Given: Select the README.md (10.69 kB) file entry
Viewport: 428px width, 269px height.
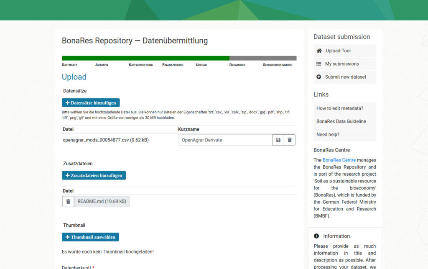Looking at the screenshot, I should click(102, 202).
